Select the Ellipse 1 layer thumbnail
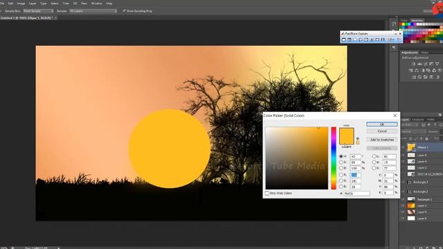Image resolution: width=443 pixels, height=249 pixels. [411, 147]
